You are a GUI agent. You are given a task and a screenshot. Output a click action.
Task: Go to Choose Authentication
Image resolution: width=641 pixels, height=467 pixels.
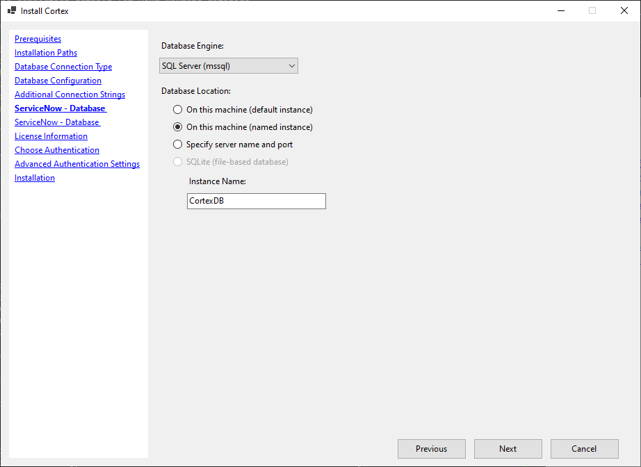point(56,149)
